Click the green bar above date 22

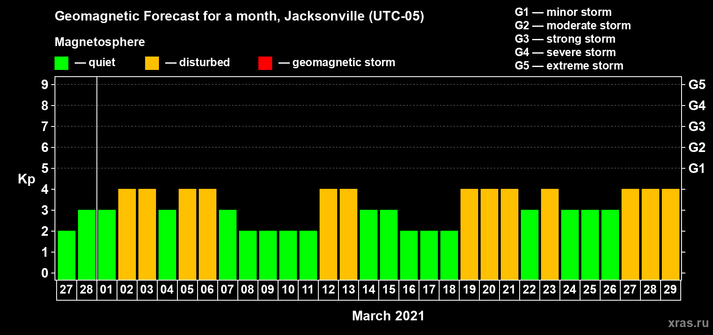click(x=530, y=245)
